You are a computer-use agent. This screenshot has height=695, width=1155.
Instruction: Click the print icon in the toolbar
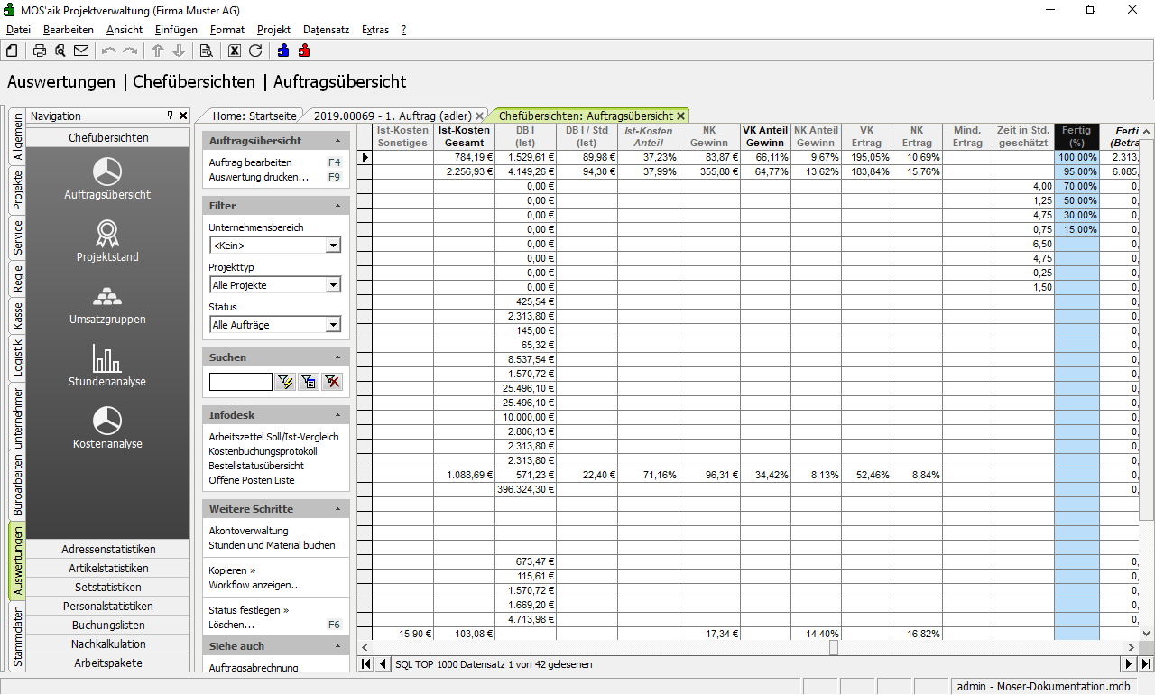click(x=40, y=51)
